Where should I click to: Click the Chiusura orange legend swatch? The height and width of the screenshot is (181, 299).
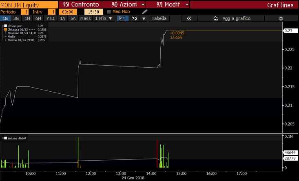tap(6, 29)
